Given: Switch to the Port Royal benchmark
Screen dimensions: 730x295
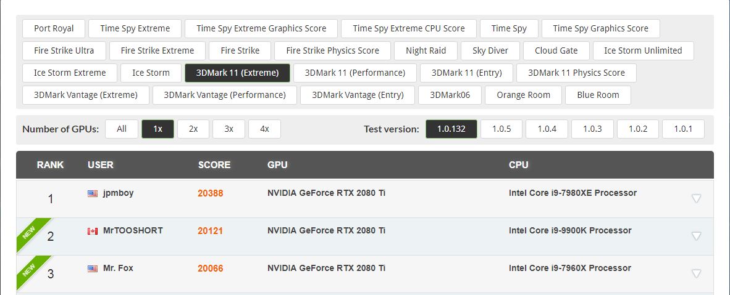Looking at the screenshot, I should click(x=54, y=28).
